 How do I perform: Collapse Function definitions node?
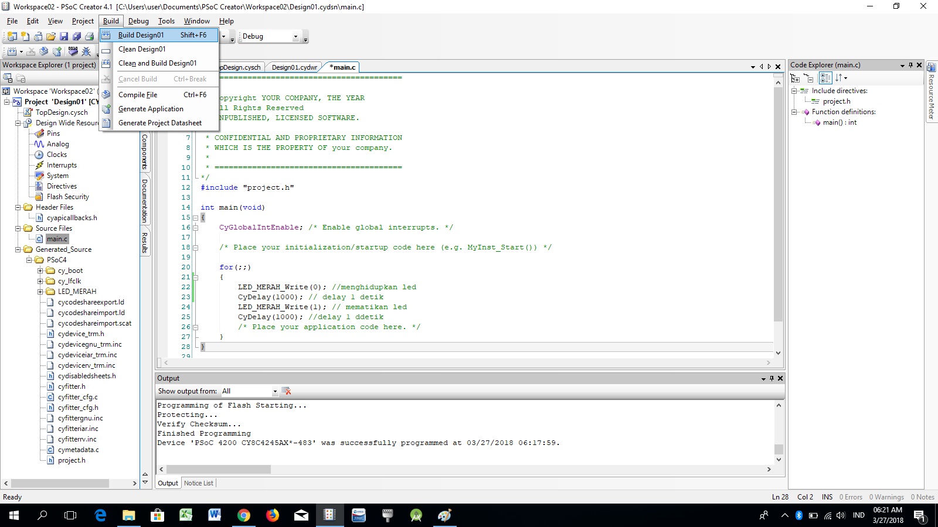click(x=794, y=112)
